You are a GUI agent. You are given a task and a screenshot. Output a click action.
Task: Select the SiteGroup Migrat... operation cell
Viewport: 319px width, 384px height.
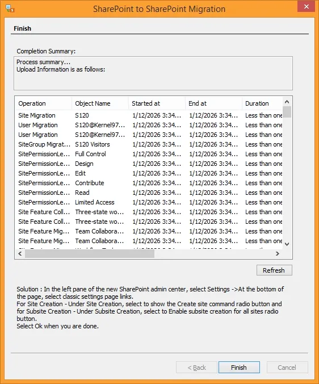(x=44, y=144)
